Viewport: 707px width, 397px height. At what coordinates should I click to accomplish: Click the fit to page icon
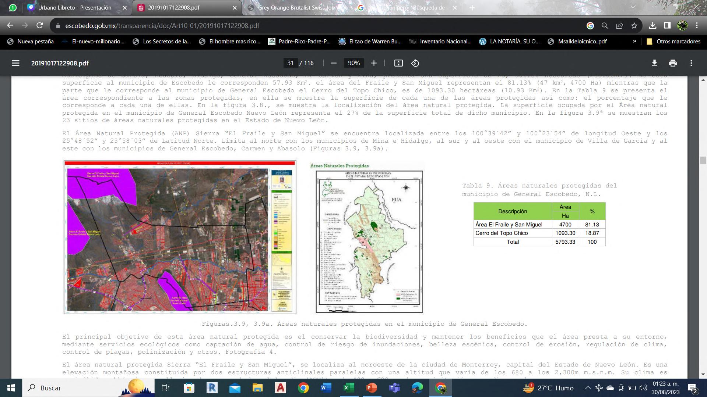coord(398,63)
